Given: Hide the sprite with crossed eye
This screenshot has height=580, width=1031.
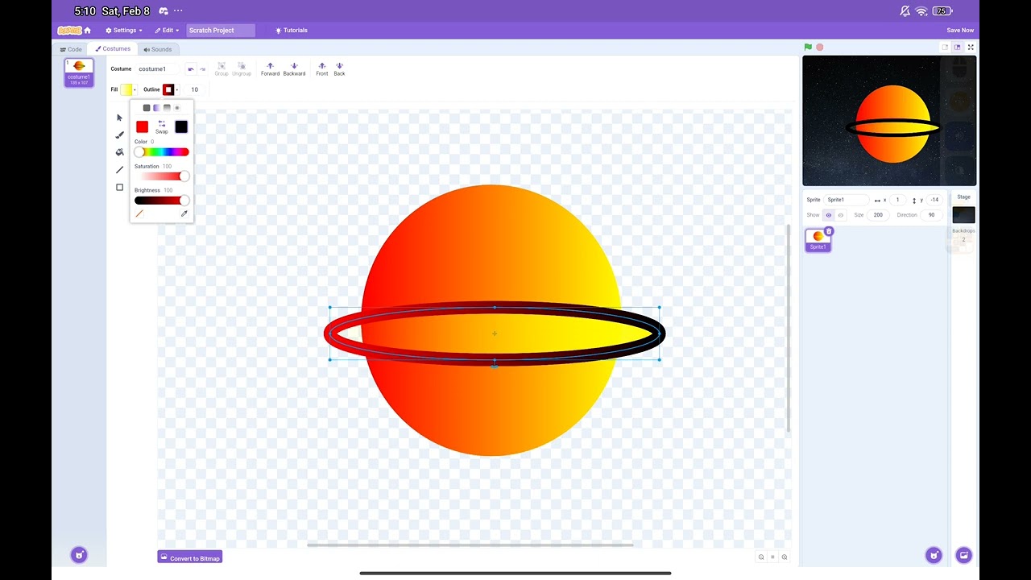Looking at the screenshot, I should (841, 215).
